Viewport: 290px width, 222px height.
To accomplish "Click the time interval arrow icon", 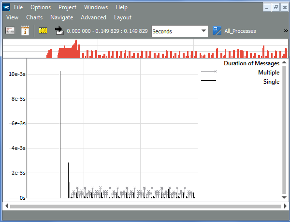I will (59, 31).
